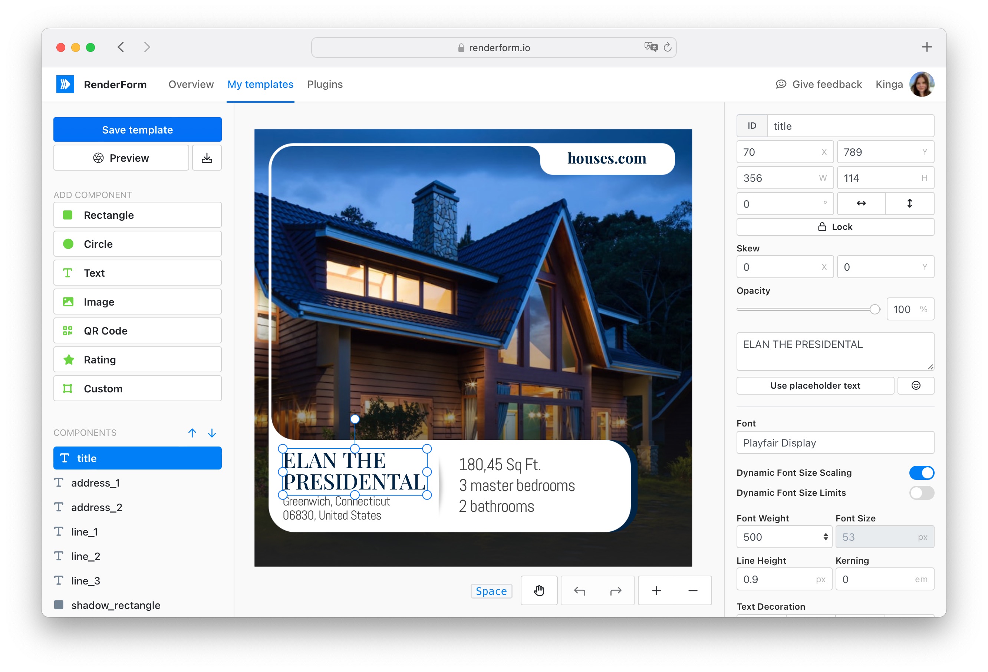Lock the selected element
This screenshot has height=672, width=988.
point(835,227)
